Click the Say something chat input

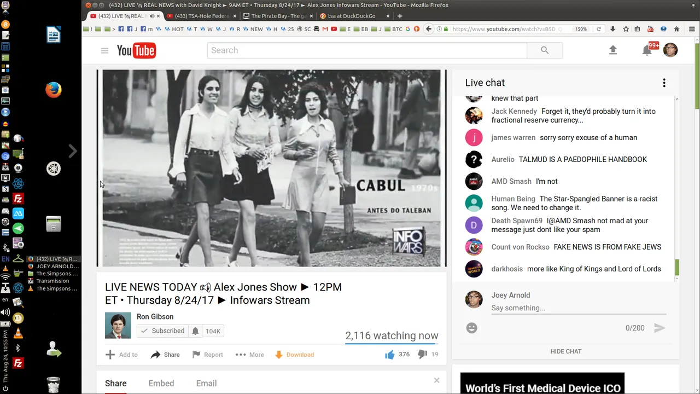(x=579, y=308)
